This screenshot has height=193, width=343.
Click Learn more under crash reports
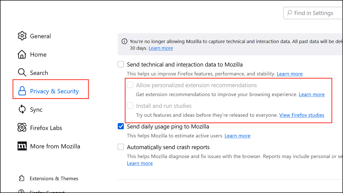[140, 163]
